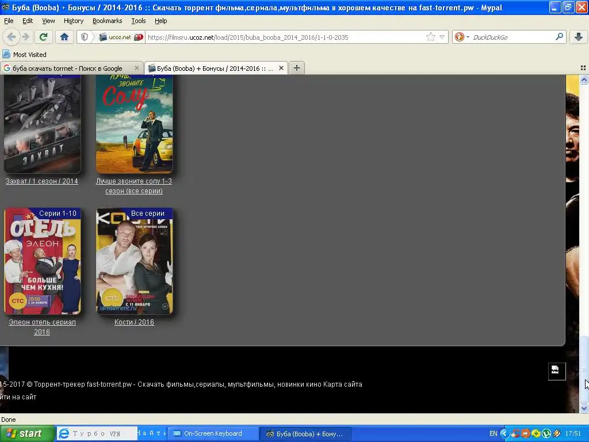Open the Кости poster thumbnail
Viewport: 589px width, 442px height.
pyautogui.click(x=135, y=261)
